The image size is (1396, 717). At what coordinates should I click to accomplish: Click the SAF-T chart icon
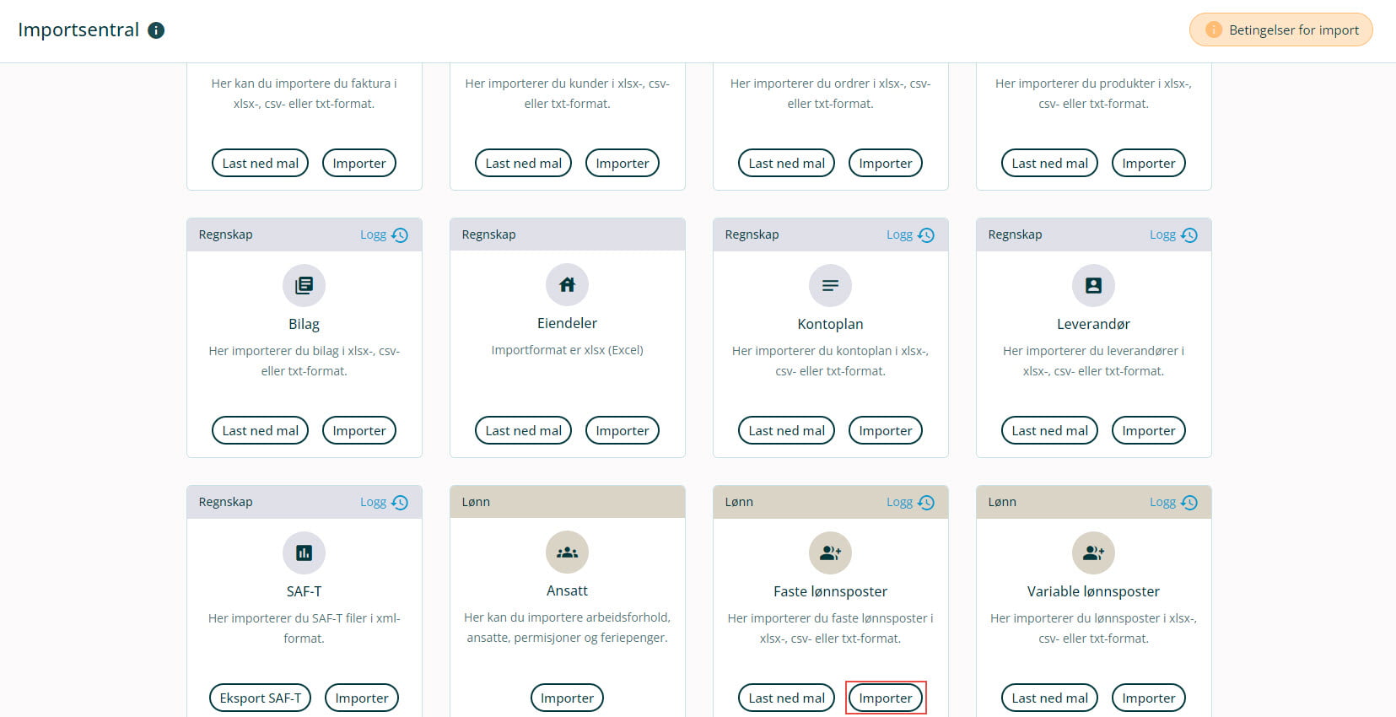tap(304, 553)
